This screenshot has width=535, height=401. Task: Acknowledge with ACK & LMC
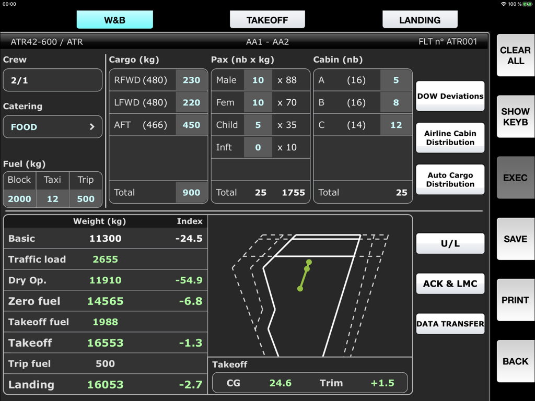pos(450,284)
